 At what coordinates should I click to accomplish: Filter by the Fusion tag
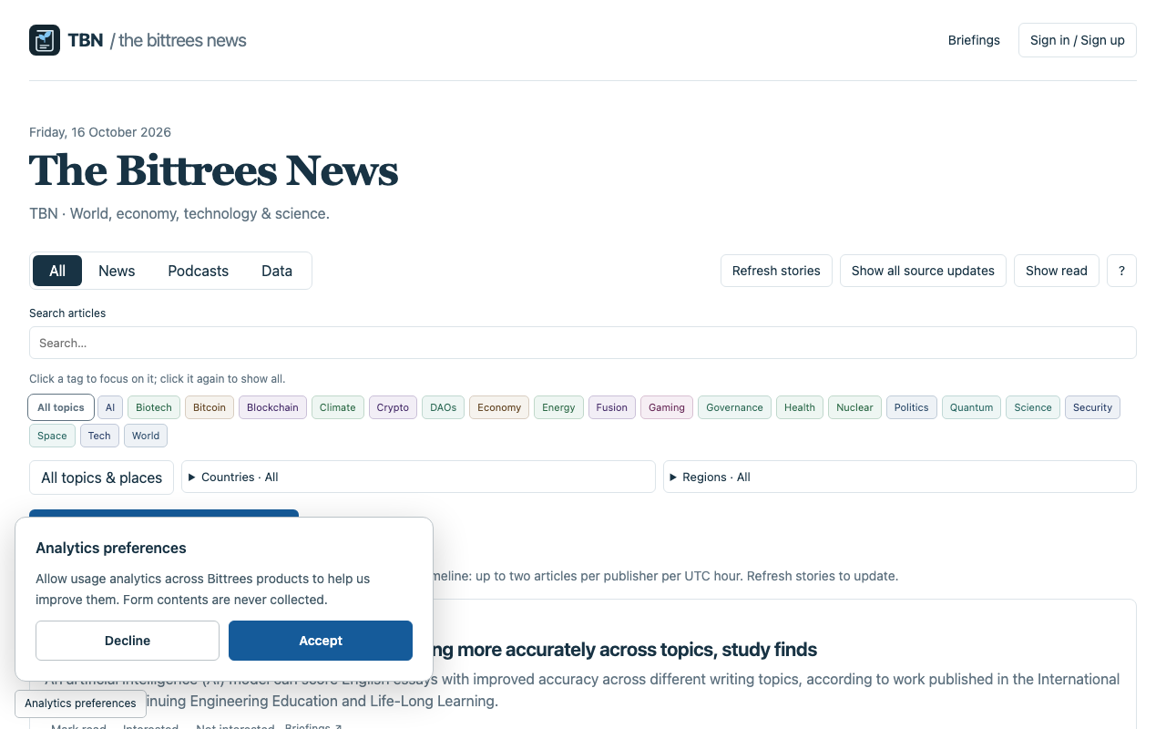[612, 407]
